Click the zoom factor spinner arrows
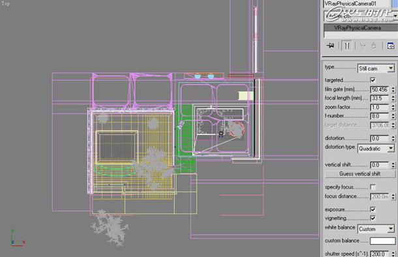398x257 pixels. pyautogui.click(x=393, y=108)
